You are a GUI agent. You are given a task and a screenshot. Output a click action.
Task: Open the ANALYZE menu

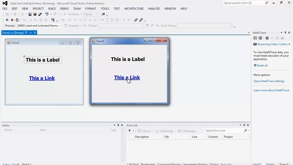point(154,9)
